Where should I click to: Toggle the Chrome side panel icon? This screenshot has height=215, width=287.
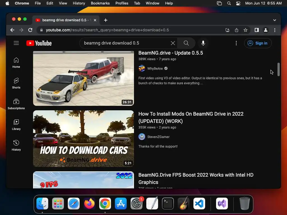point(257,30)
